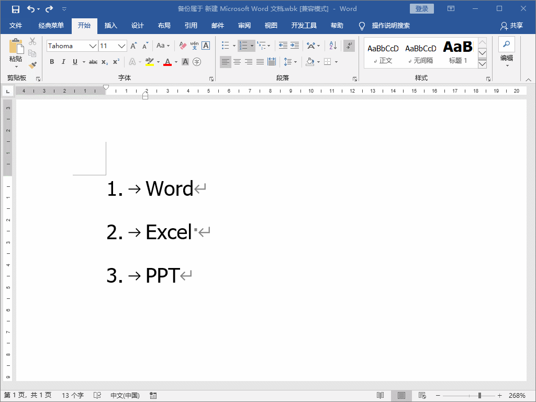Open the Change Case (Aa) dropdown
The width and height of the screenshot is (536, 402).
163,46
